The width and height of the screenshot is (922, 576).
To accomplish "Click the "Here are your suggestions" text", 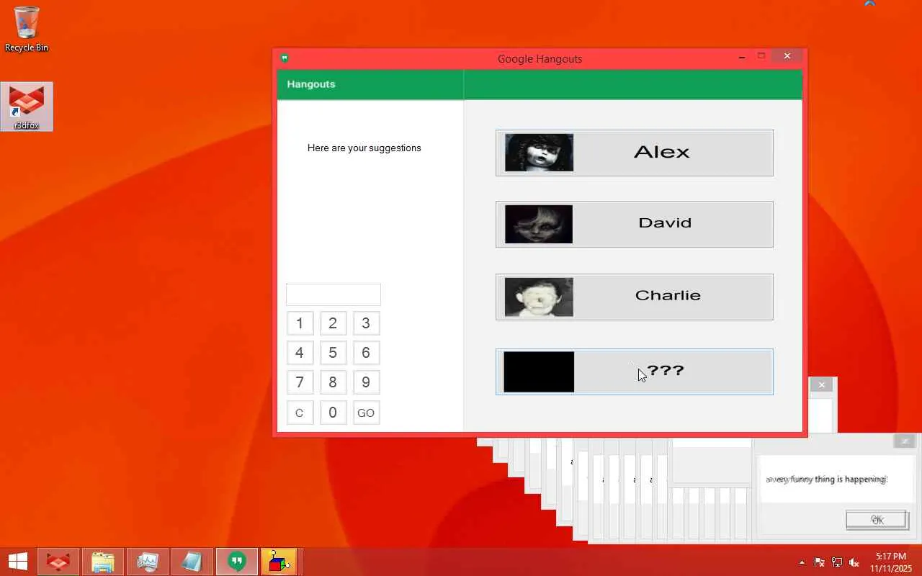I will (364, 148).
